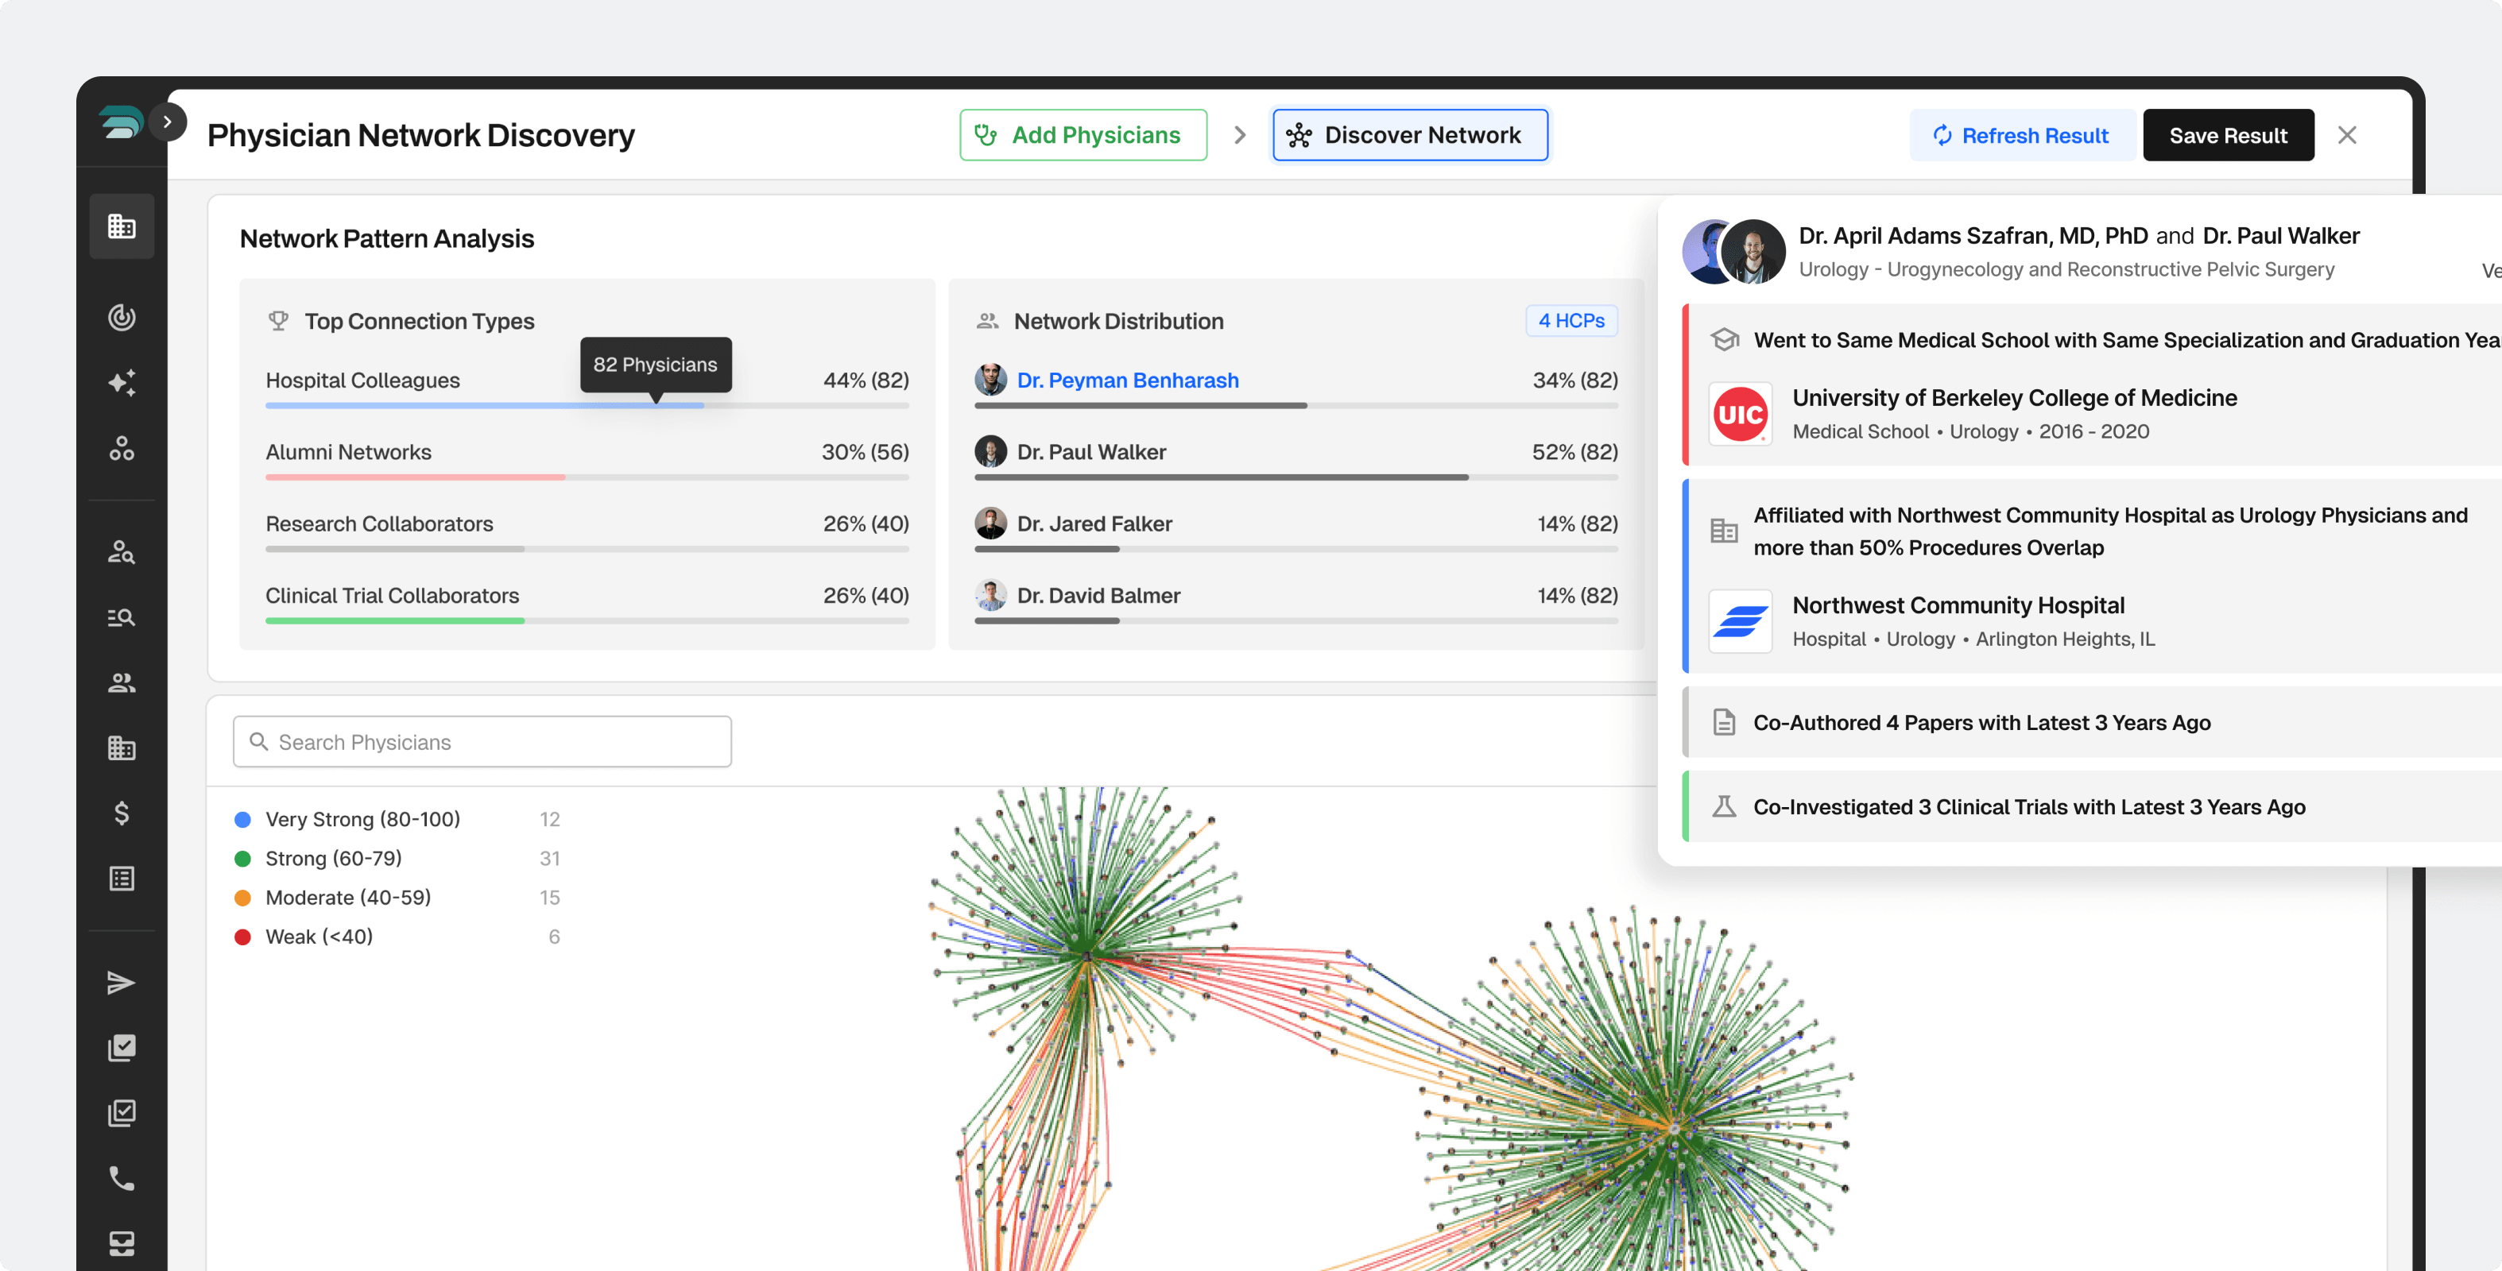Click the Research Collaborators label
Viewport: 2502px width, 1271px height.
(x=379, y=524)
